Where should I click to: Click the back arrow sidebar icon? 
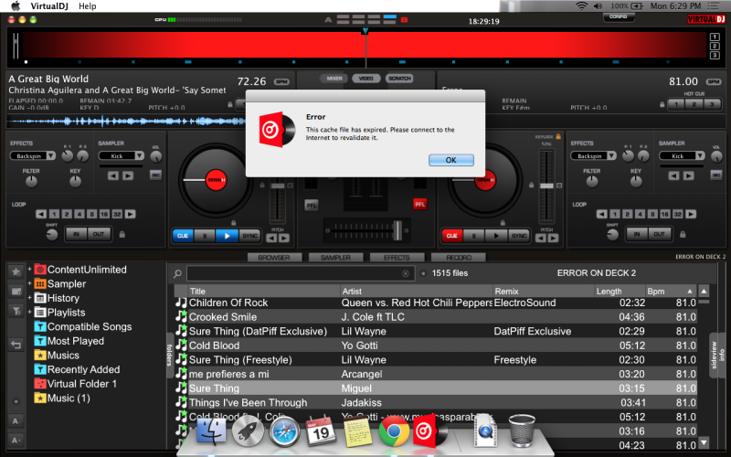point(16,345)
